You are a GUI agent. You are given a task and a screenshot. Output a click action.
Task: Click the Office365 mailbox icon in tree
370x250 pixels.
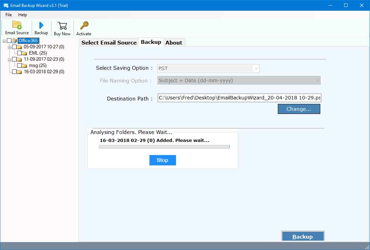(14, 41)
